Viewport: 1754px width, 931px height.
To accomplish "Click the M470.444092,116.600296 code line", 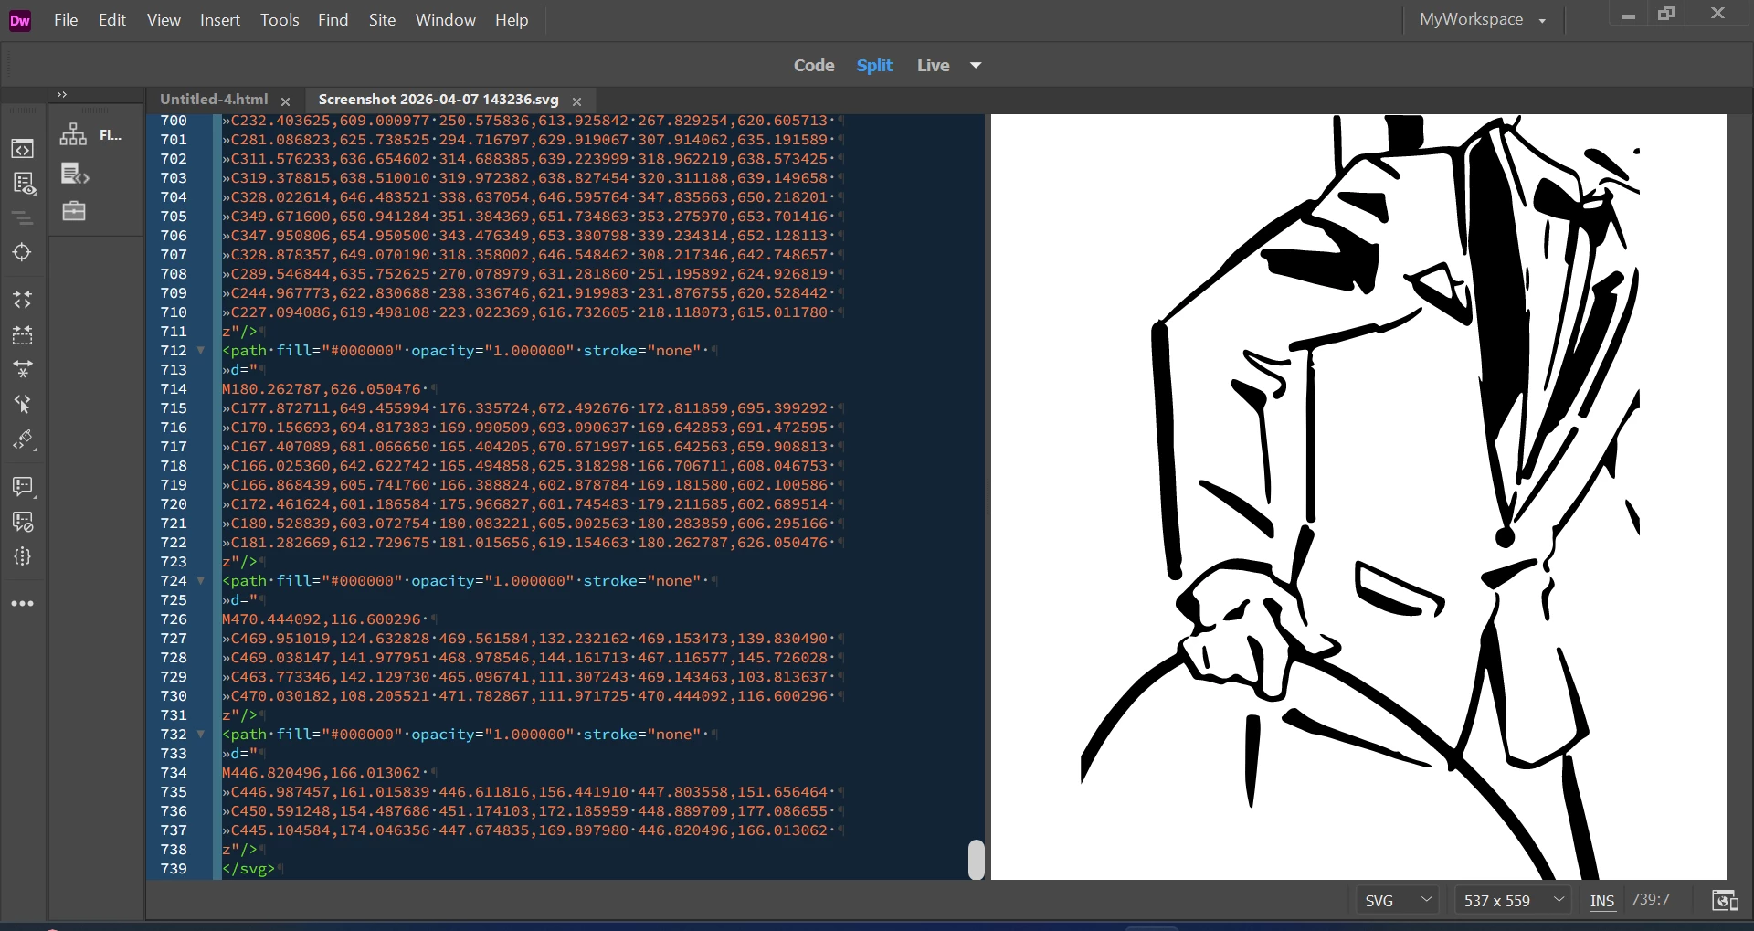I will point(322,619).
